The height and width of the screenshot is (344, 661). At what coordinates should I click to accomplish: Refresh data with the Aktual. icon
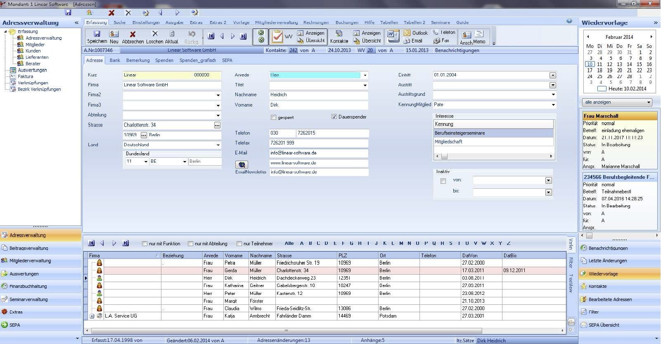[172, 34]
